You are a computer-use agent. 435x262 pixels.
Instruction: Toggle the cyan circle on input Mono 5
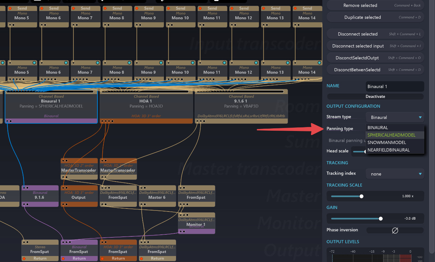click(x=34, y=63)
